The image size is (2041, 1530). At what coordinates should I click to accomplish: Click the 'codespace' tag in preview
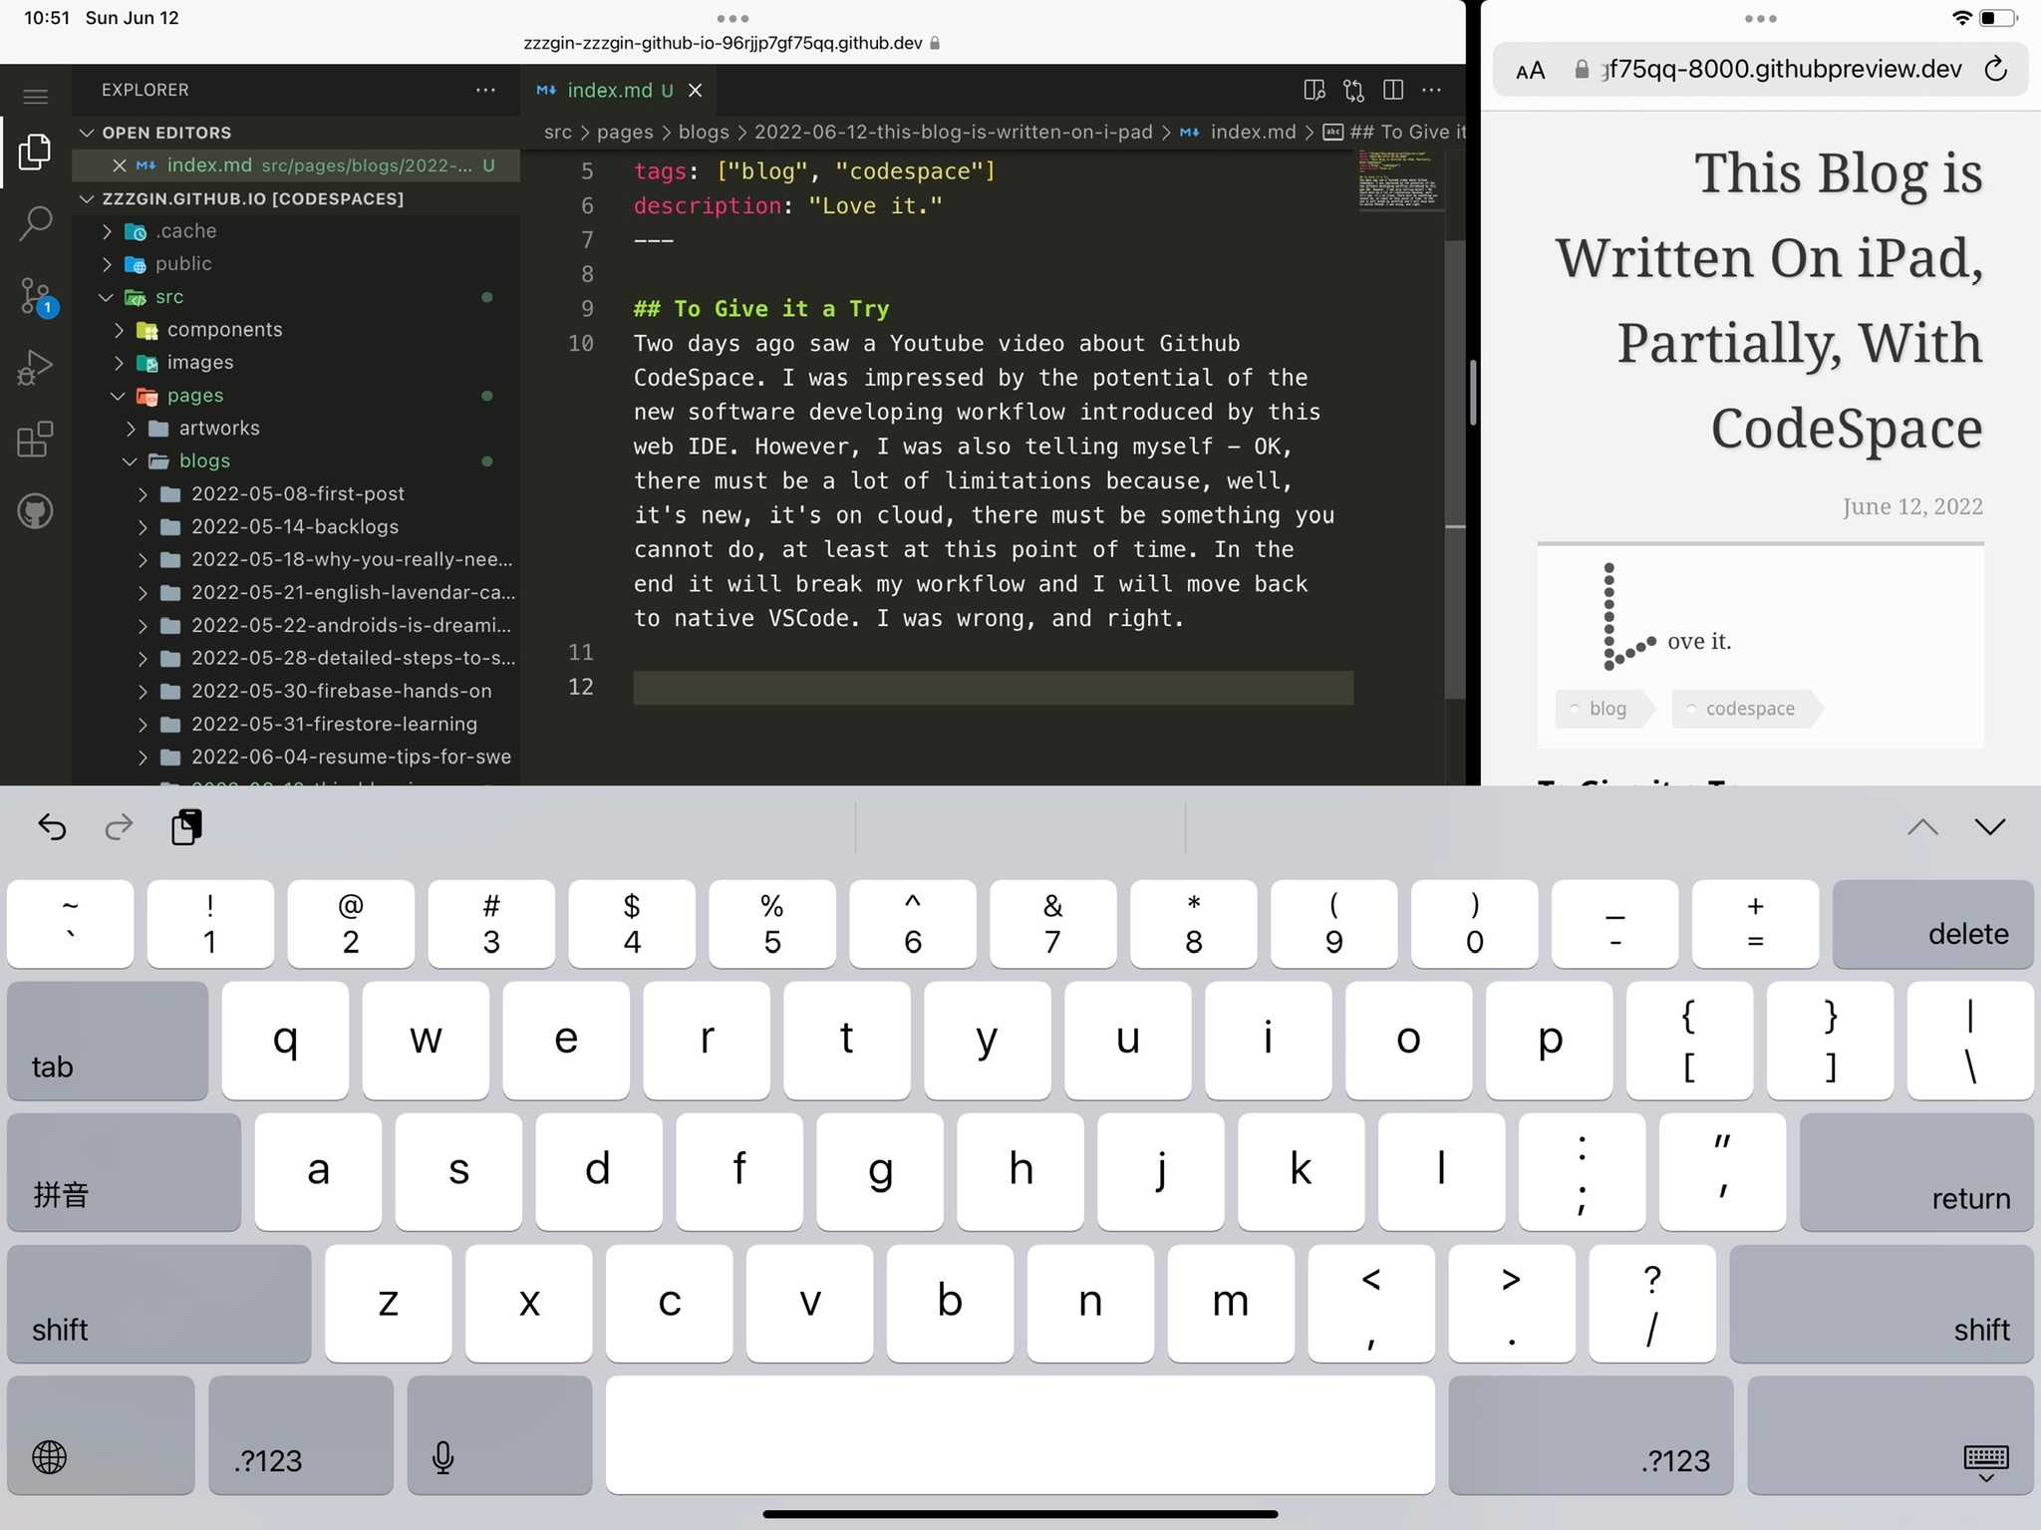tap(1748, 709)
